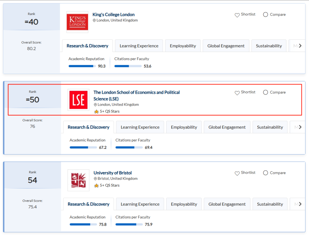
Task: Click Bristol Academic Reputation bar showing 75.8
Action: [x=83, y=224]
